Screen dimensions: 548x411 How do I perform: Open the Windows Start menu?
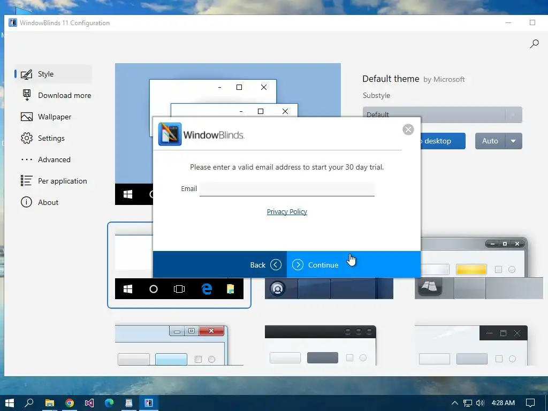(x=10, y=403)
